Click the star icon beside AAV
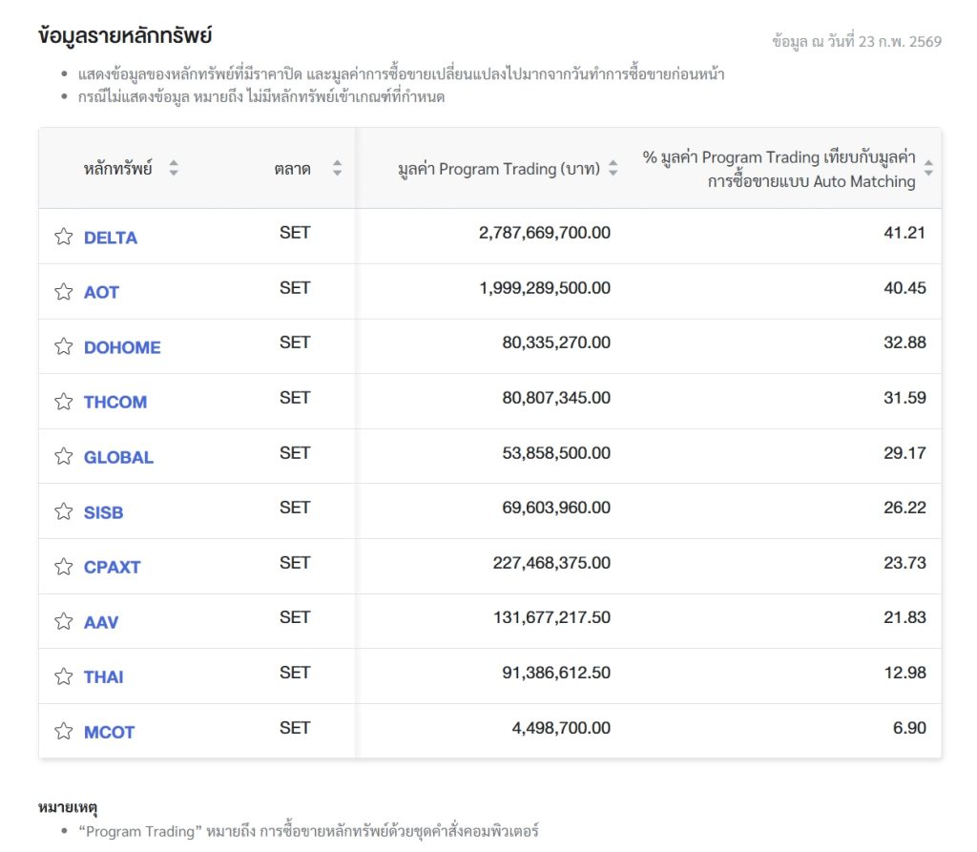 [63, 622]
